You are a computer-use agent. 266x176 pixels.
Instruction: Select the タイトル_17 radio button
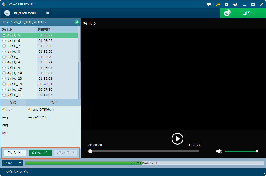4,89
